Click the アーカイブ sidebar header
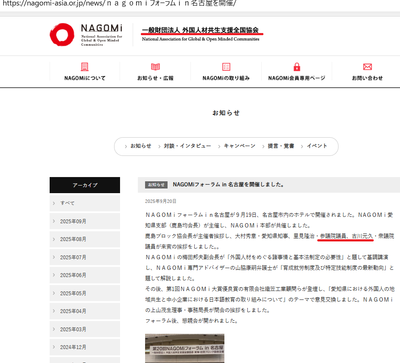The height and width of the screenshot is (363, 400). click(85, 185)
